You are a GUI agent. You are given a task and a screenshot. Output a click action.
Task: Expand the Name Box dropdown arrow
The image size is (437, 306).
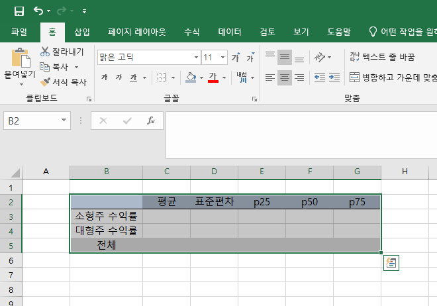64,120
